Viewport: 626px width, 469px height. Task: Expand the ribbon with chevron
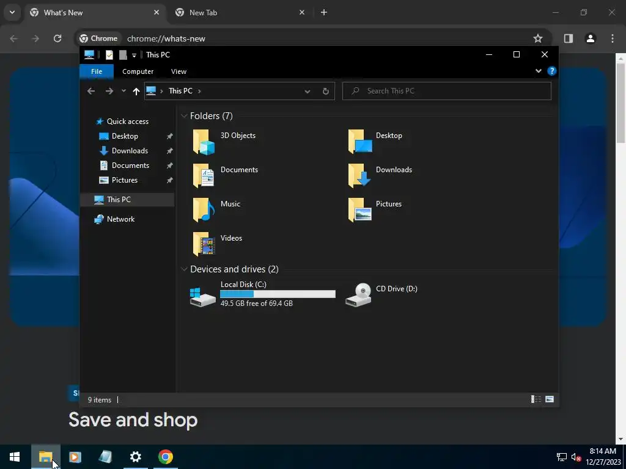[538, 71]
